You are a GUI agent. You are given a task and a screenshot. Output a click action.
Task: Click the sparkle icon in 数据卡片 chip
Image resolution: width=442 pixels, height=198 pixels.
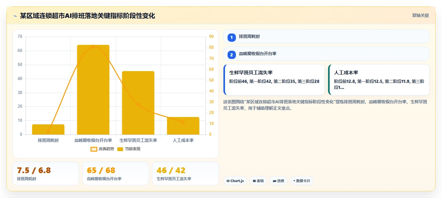coord(294,181)
